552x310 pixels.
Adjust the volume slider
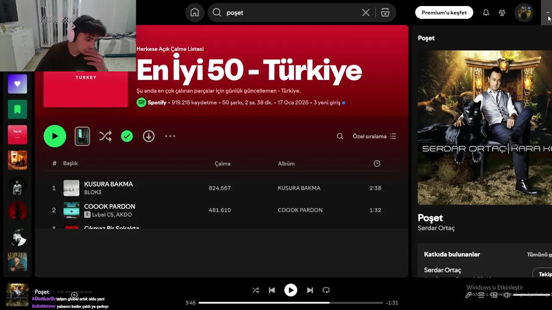pos(533,295)
